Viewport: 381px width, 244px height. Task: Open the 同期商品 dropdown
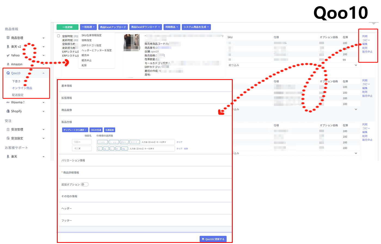tap(172, 27)
